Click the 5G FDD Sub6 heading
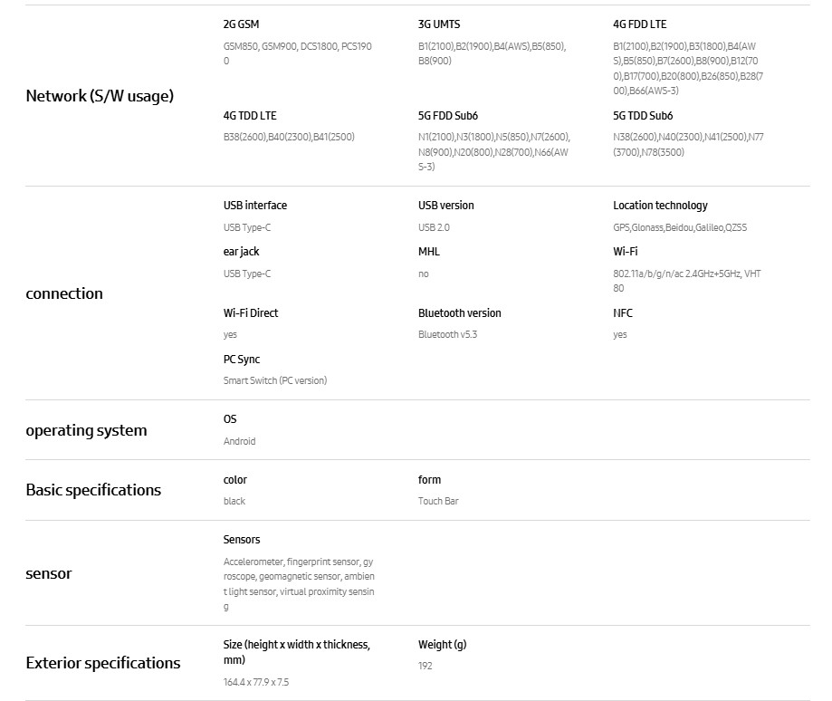The height and width of the screenshot is (701, 832). click(447, 116)
